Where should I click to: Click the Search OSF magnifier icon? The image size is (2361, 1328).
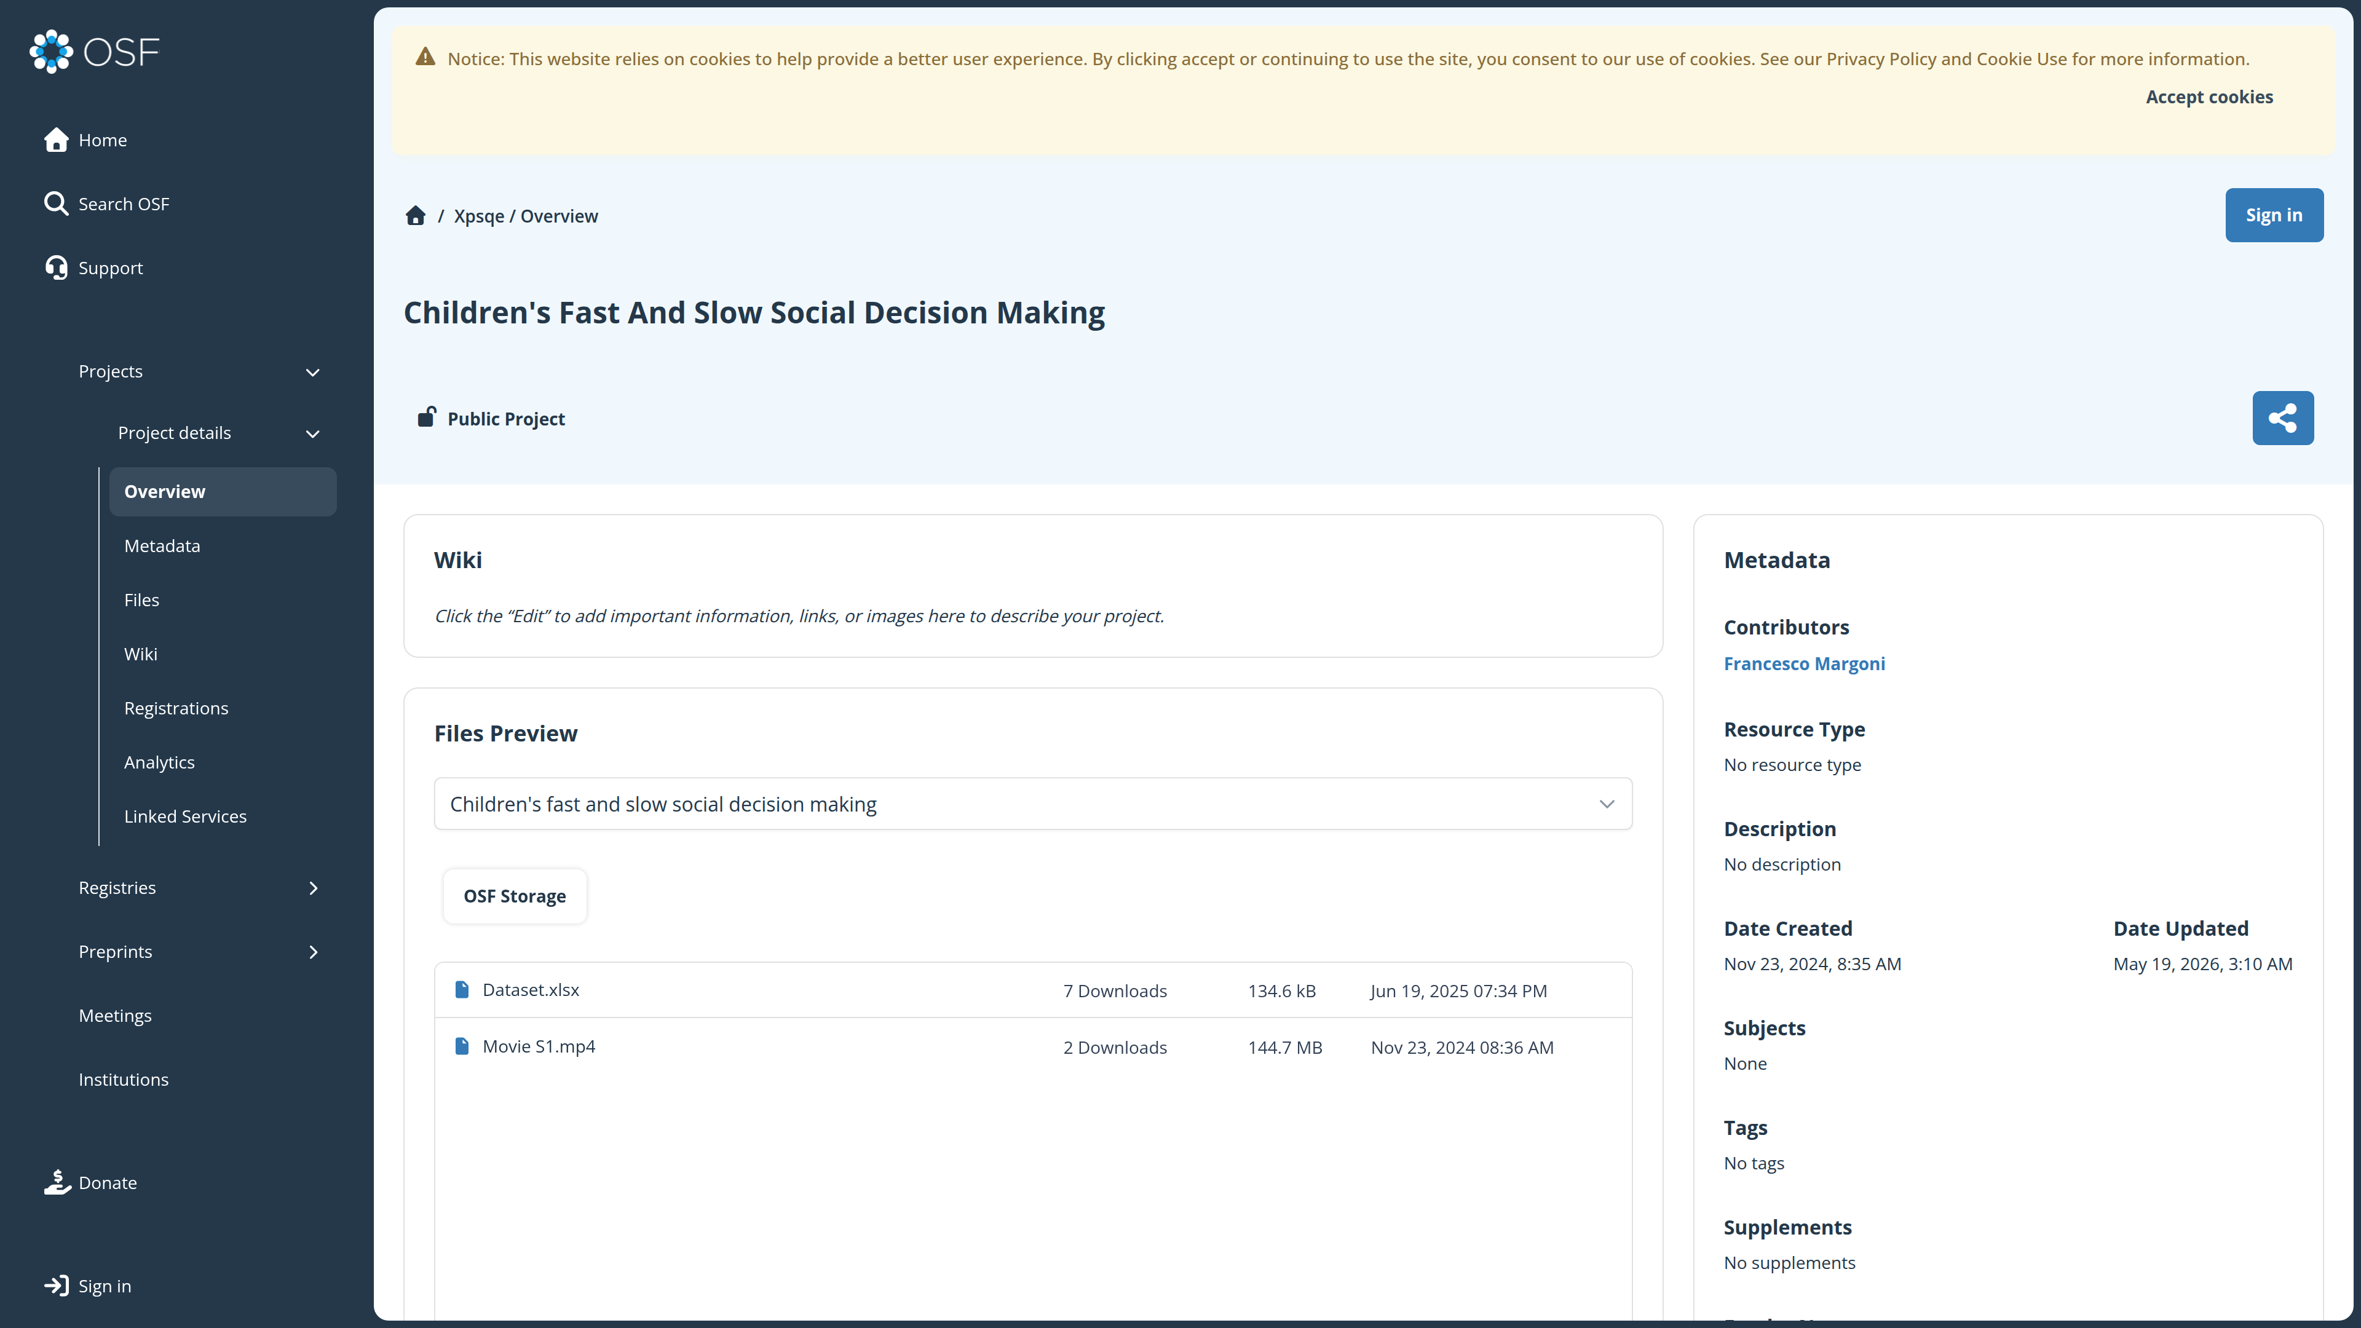tap(56, 204)
